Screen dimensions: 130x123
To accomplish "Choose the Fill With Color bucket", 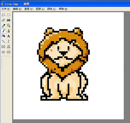I will coord(9,20).
